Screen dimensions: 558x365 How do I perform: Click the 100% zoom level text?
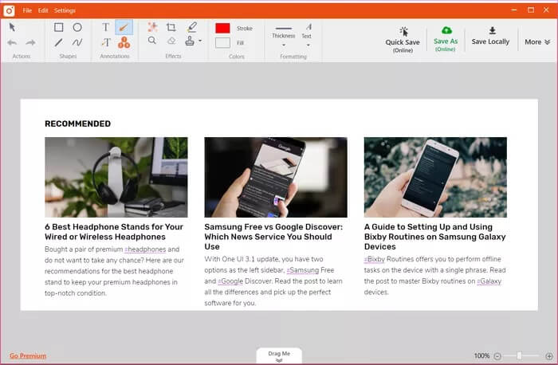[x=481, y=355]
